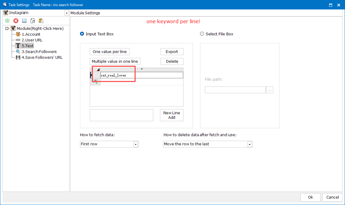Viewport: 345px width, 205px height.
Task: Click the rename module toolbar icon
Action: [x=24, y=21]
